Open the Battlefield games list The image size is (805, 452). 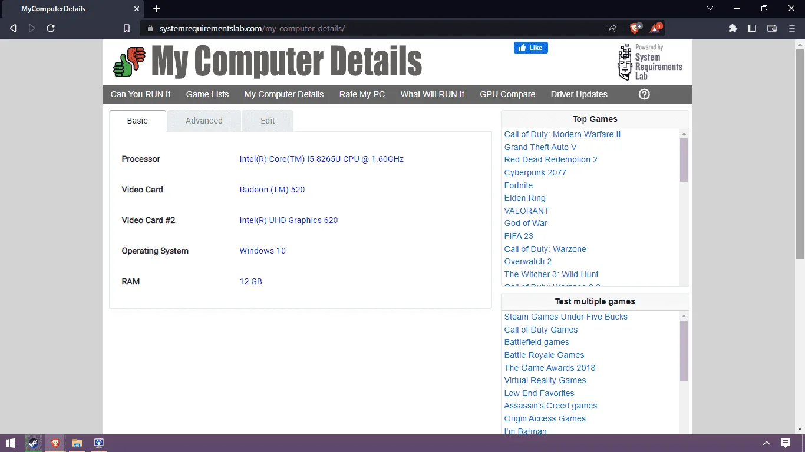coord(537,342)
